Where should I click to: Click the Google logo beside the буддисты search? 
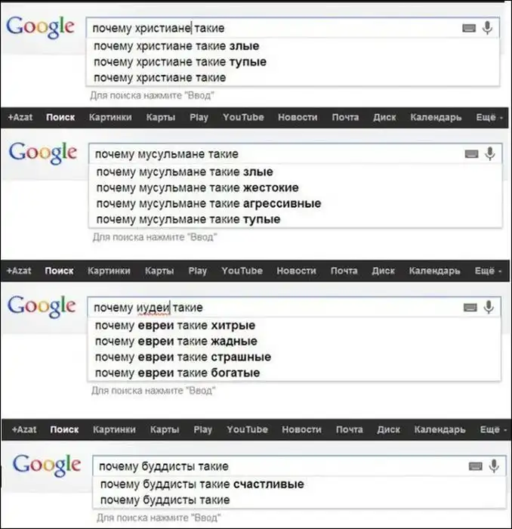click(x=47, y=463)
